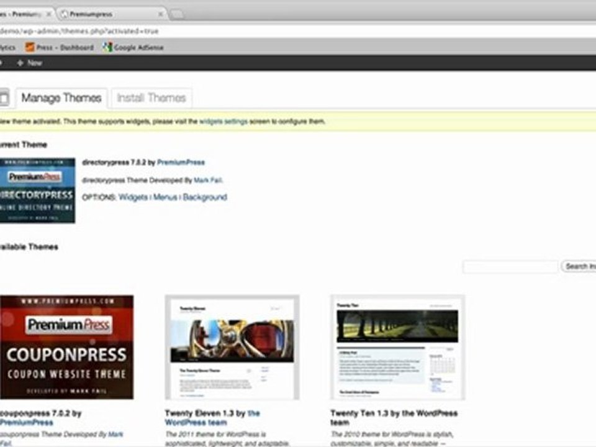Click the Current Theme heading
This screenshot has width=596, height=447.
pyautogui.click(x=24, y=145)
